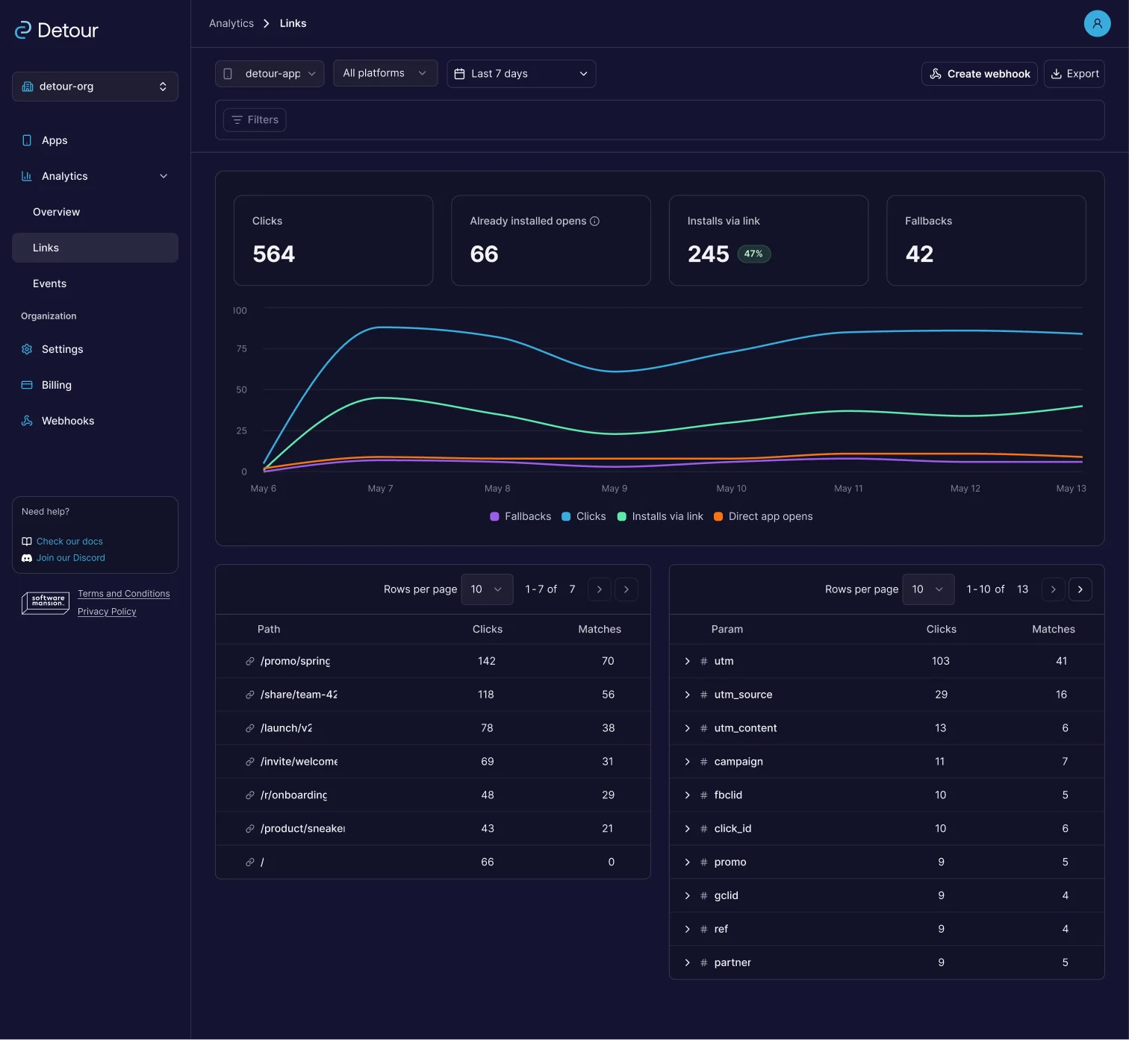Click the Detour logo icon
The image size is (1129, 1040).
(23, 30)
